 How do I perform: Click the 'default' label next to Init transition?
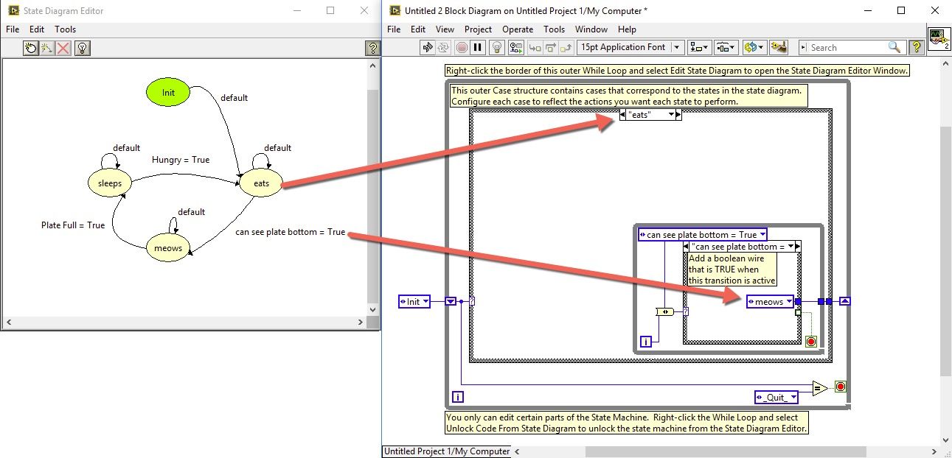click(234, 98)
